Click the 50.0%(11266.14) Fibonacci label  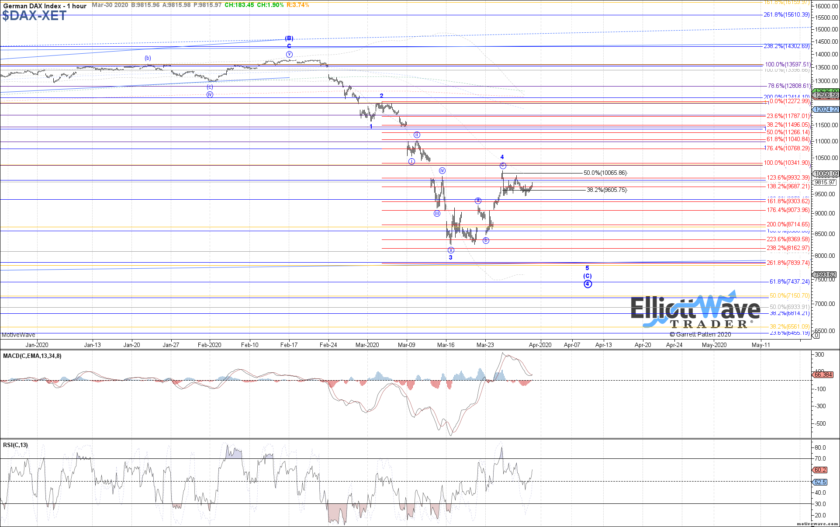click(788, 132)
